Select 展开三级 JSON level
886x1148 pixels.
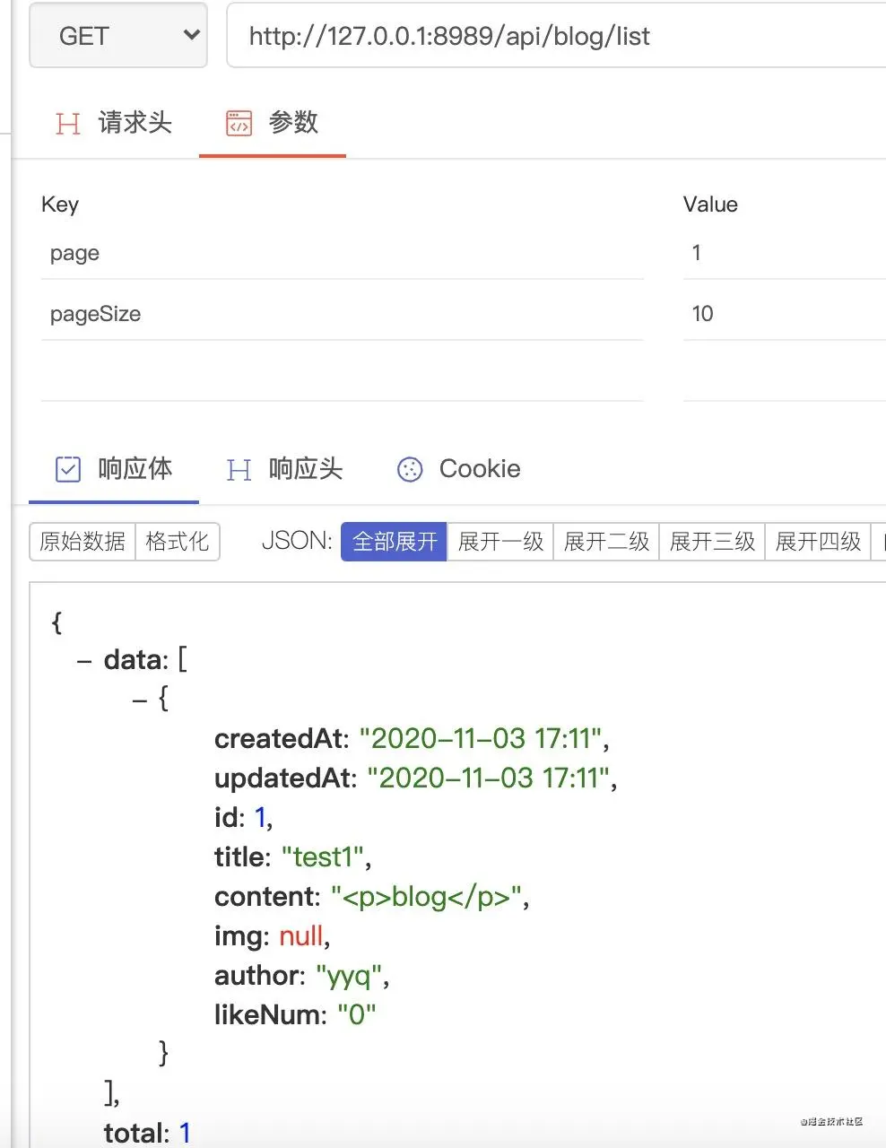pyautogui.click(x=712, y=542)
